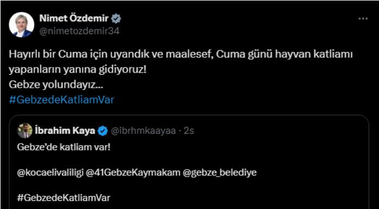
Task: Open Nimet Özdemir display name link
Action: (x=75, y=18)
